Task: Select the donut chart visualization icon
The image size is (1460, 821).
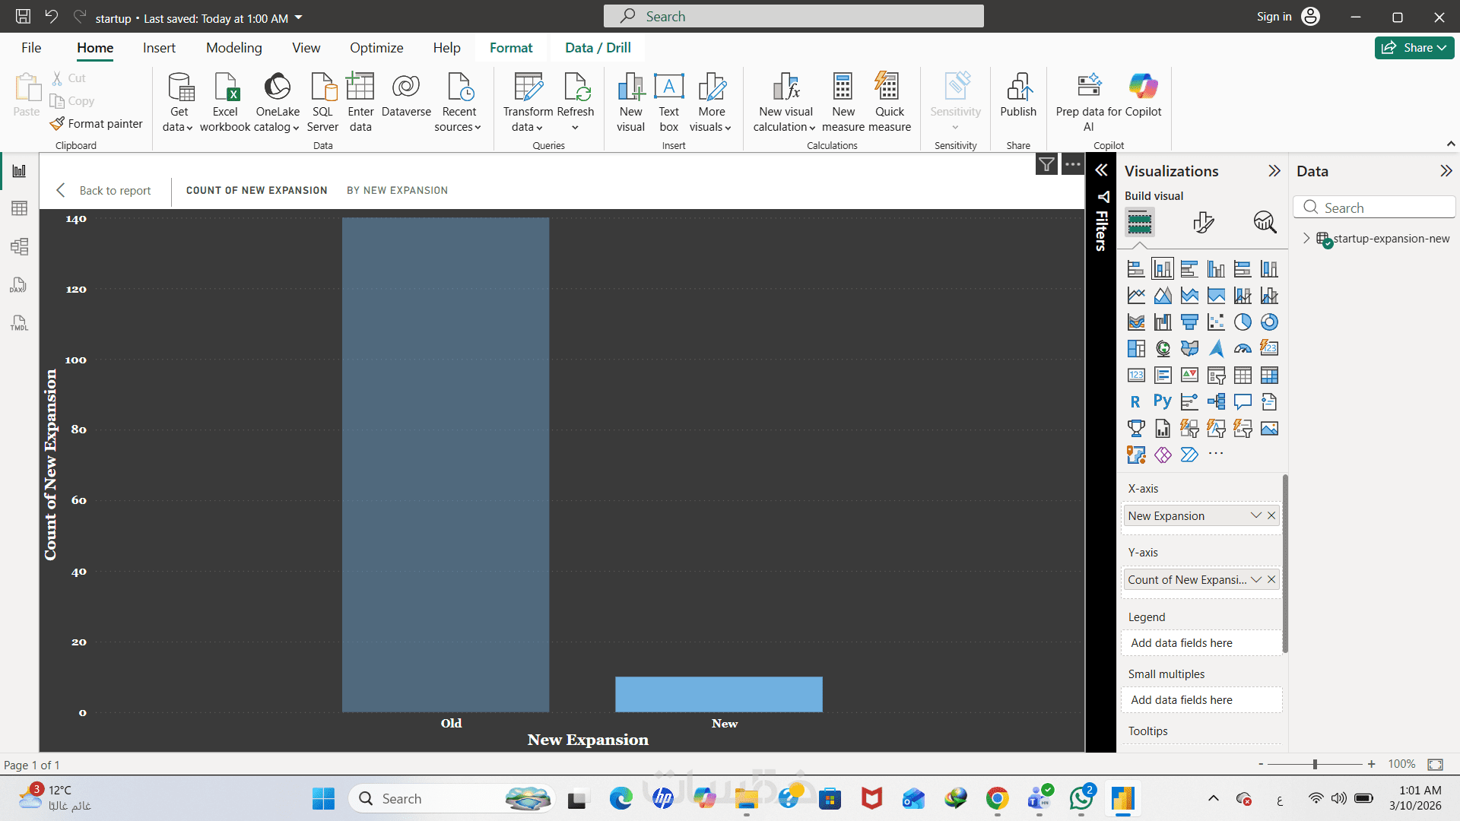Action: tap(1269, 322)
